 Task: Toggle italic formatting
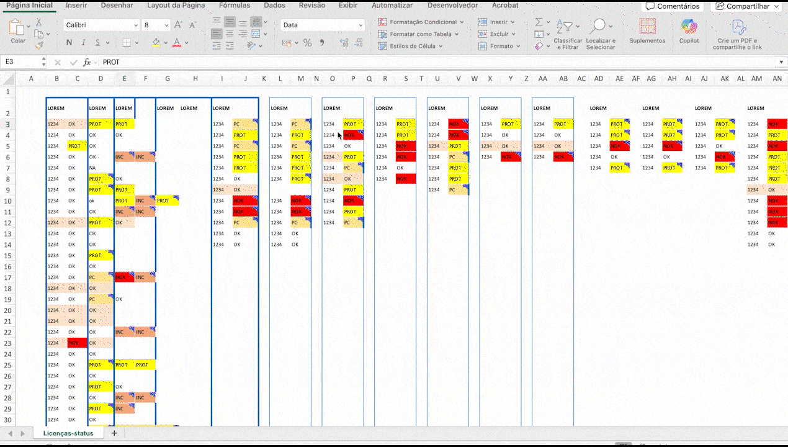coord(84,43)
